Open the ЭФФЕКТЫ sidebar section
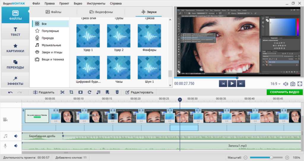The width and height of the screenshot is (304, 161). (x=15, y=81)
